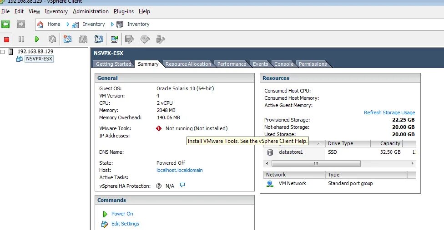Screen dimensions: 444x230
Task: Select the Summary tab
Action: click(x=148, y=64)
